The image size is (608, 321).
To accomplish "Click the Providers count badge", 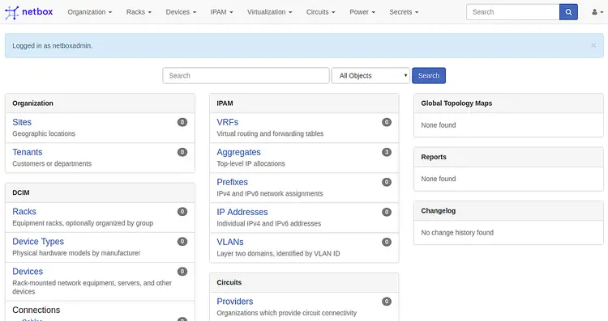I will click(387, 302).
